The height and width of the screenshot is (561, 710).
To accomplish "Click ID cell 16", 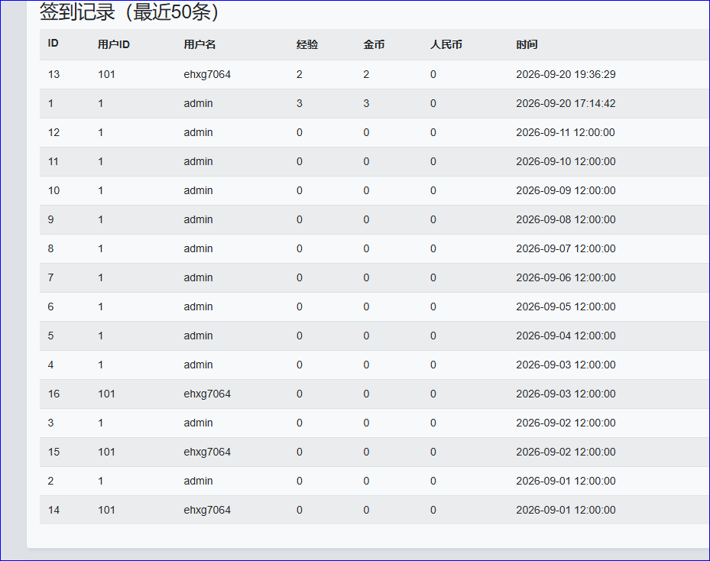I will (x=54, y=394).
